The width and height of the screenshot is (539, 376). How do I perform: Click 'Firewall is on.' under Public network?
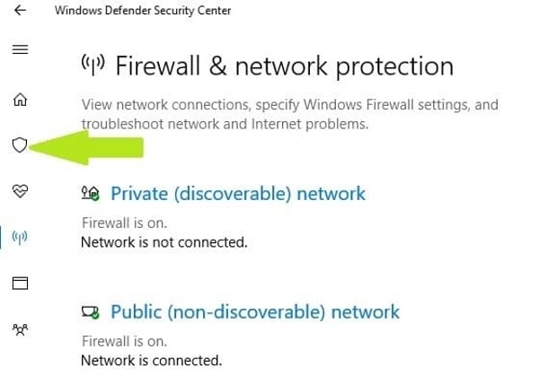124,342
